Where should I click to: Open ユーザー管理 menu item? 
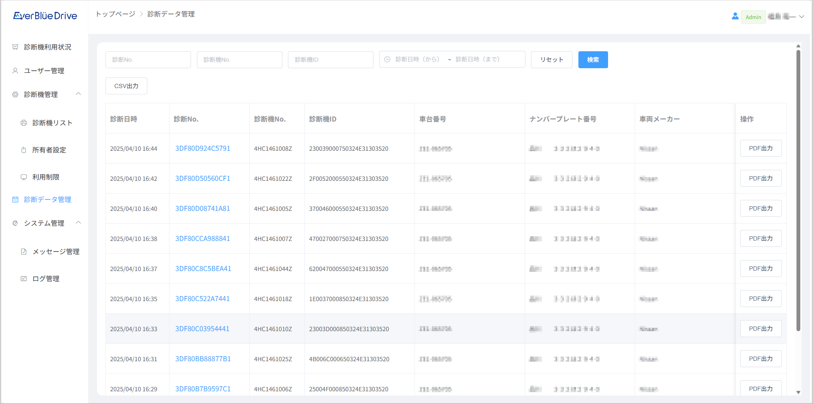click(x=44, y=71)
